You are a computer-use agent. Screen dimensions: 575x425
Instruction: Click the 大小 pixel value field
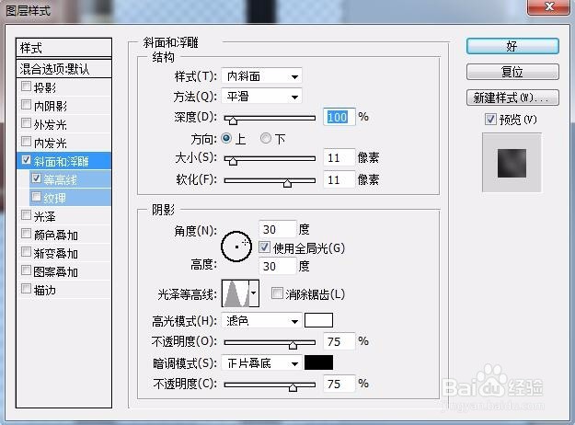[x=339, y=157]
